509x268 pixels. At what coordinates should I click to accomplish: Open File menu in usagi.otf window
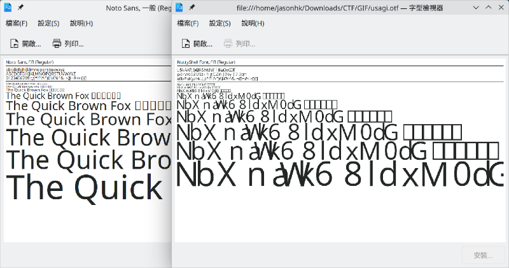188,24
